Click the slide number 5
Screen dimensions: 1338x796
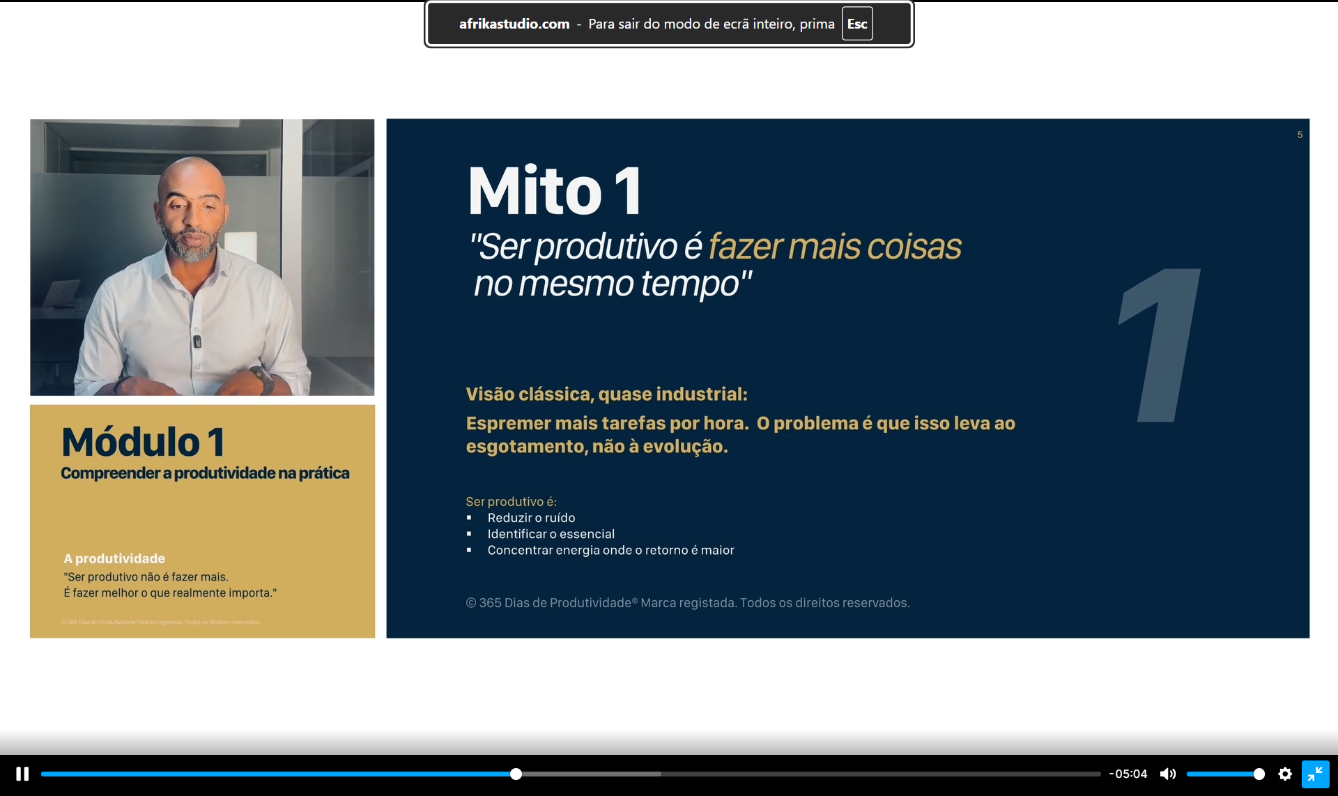coord(1300,135)
